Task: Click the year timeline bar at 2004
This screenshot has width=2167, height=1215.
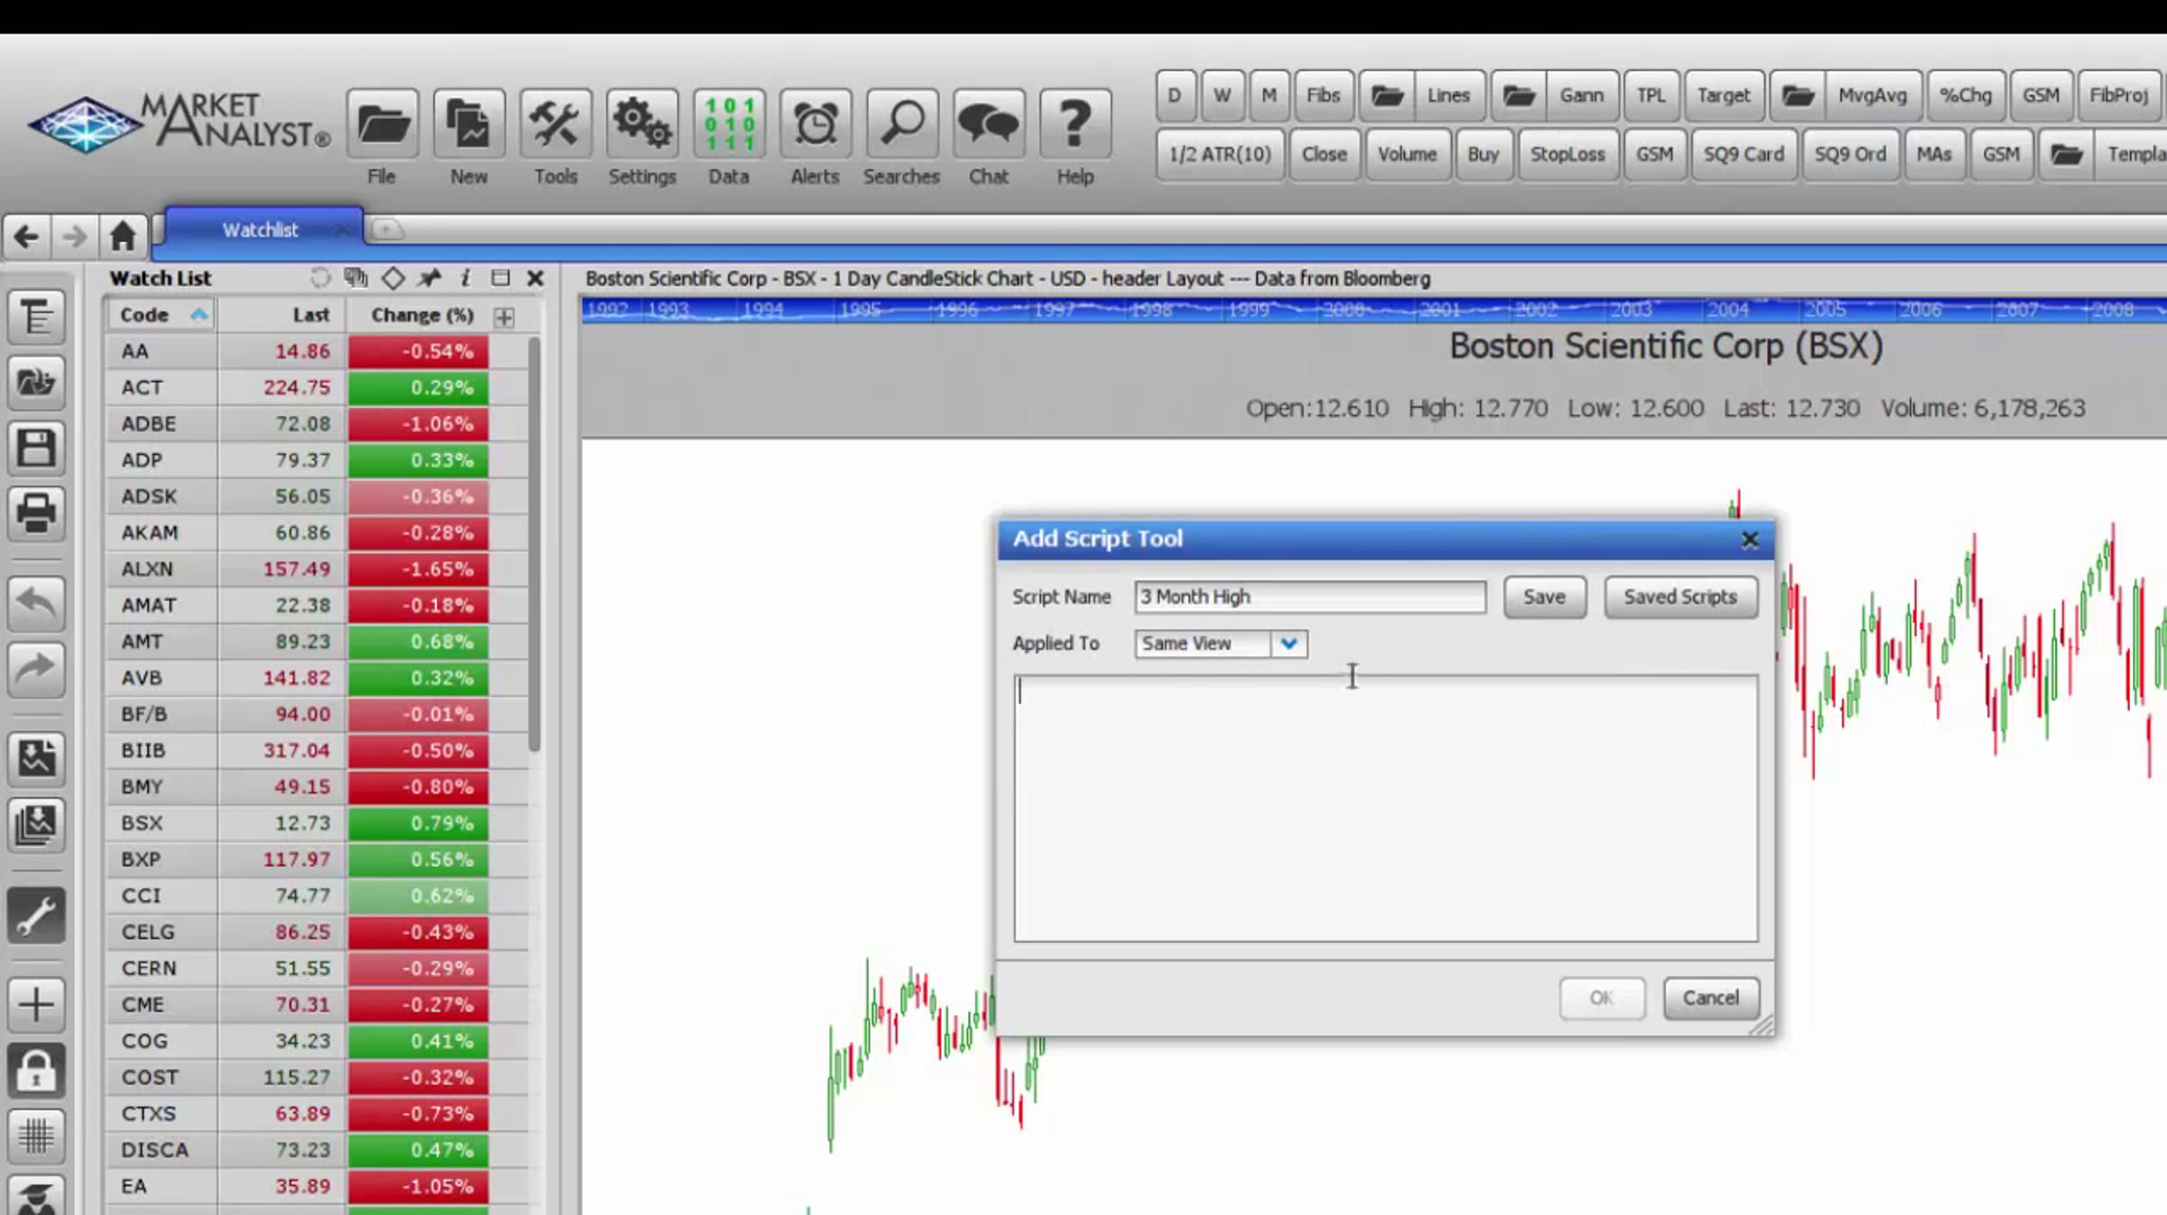Action: [x=1727, y=311]
